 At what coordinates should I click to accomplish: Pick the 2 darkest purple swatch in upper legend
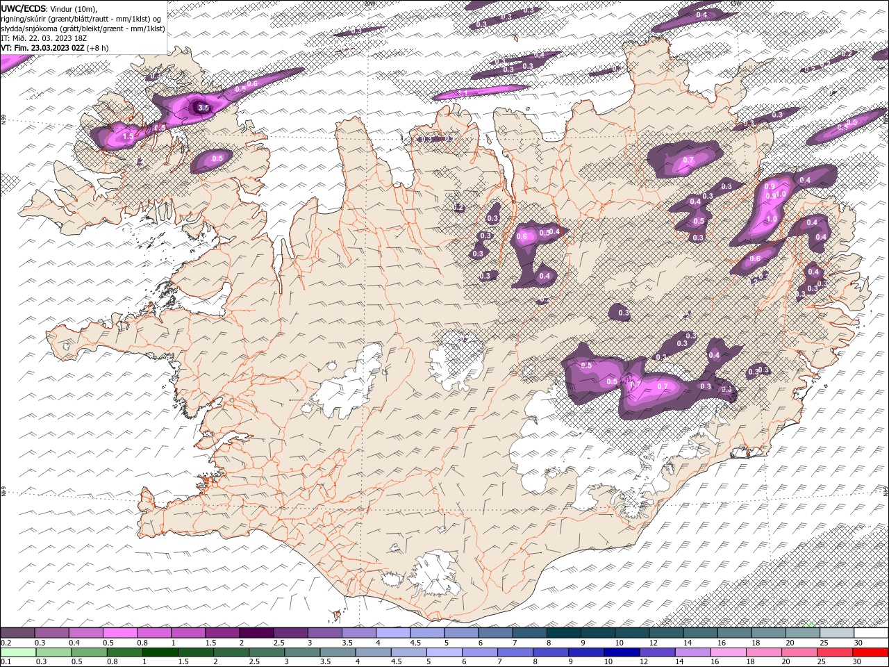[256, 633]
